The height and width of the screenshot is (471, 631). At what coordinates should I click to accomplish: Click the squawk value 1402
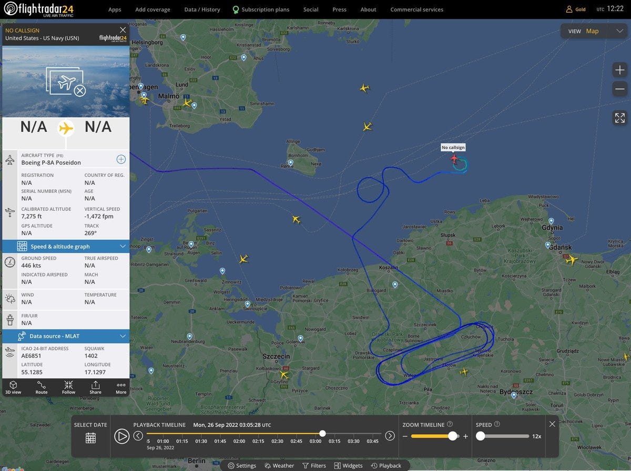point(92,356)
